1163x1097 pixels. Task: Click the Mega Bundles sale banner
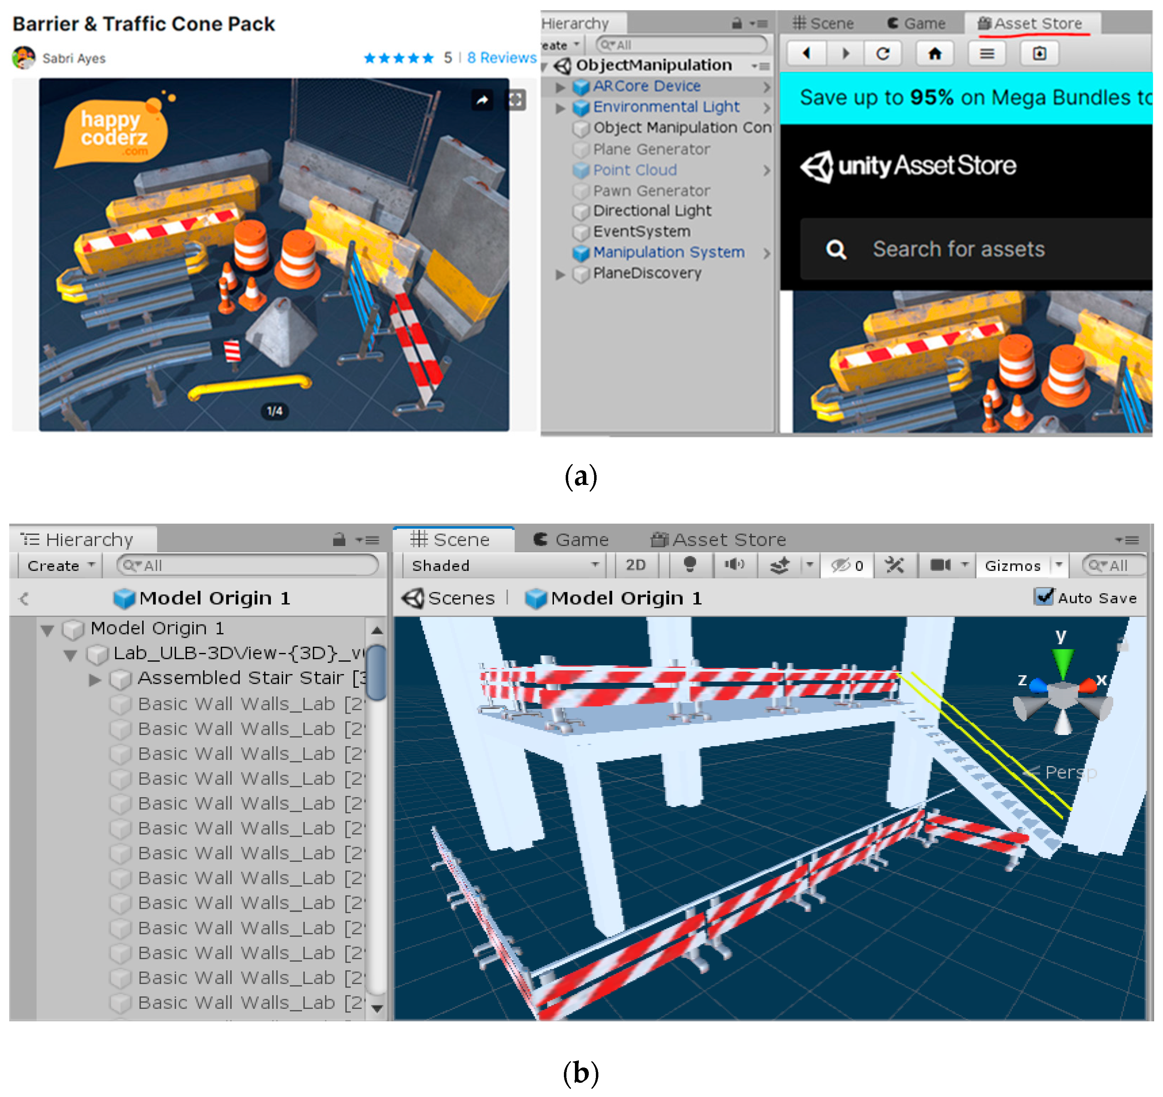tap(966, 98)
